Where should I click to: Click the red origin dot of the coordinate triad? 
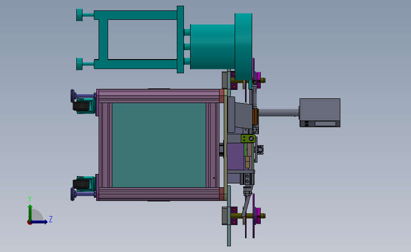pyautogui.click(x=29, y=223)
